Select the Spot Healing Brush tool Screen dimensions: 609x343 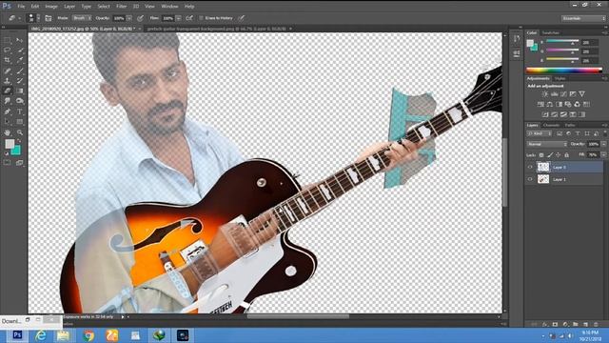(x=8, y=71)
